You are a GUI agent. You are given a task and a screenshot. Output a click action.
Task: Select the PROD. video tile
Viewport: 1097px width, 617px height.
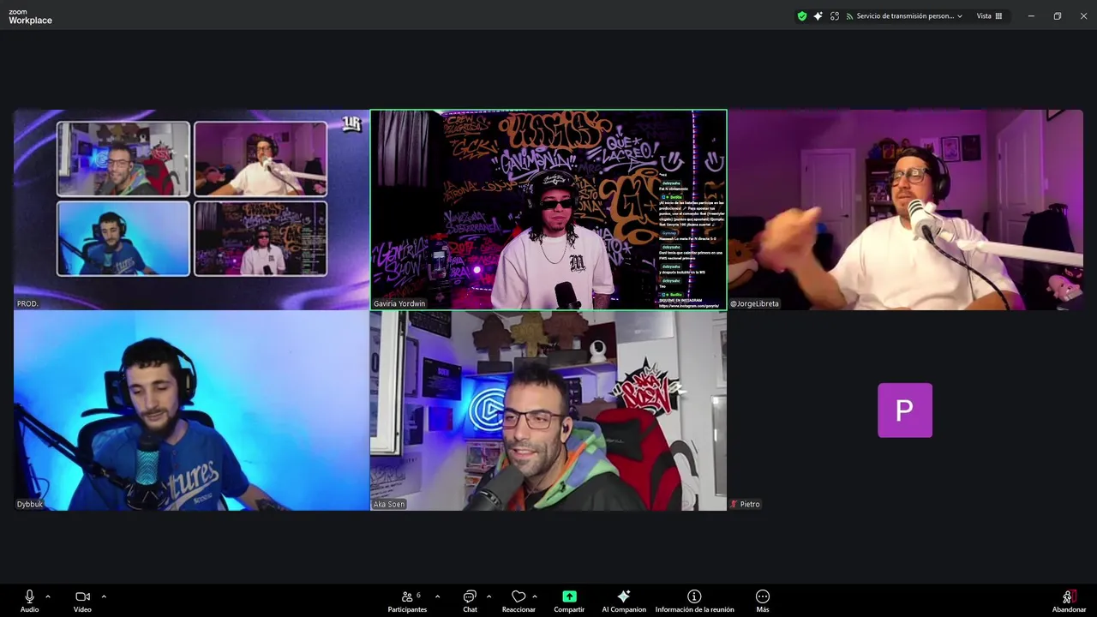pyautogui.click(x=191, y=209)
